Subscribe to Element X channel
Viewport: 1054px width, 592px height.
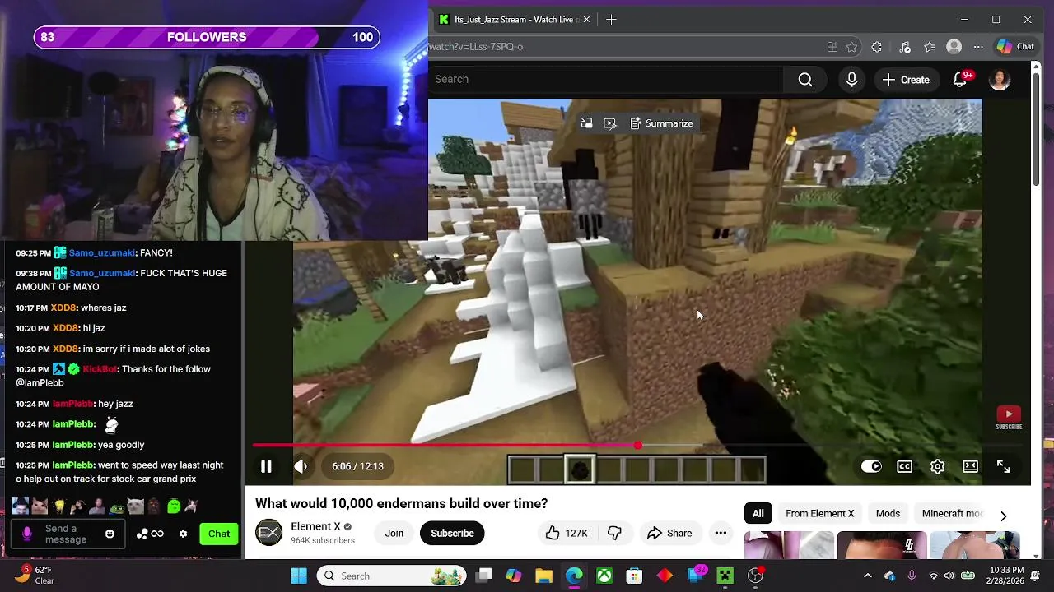[x=452, y=533]
